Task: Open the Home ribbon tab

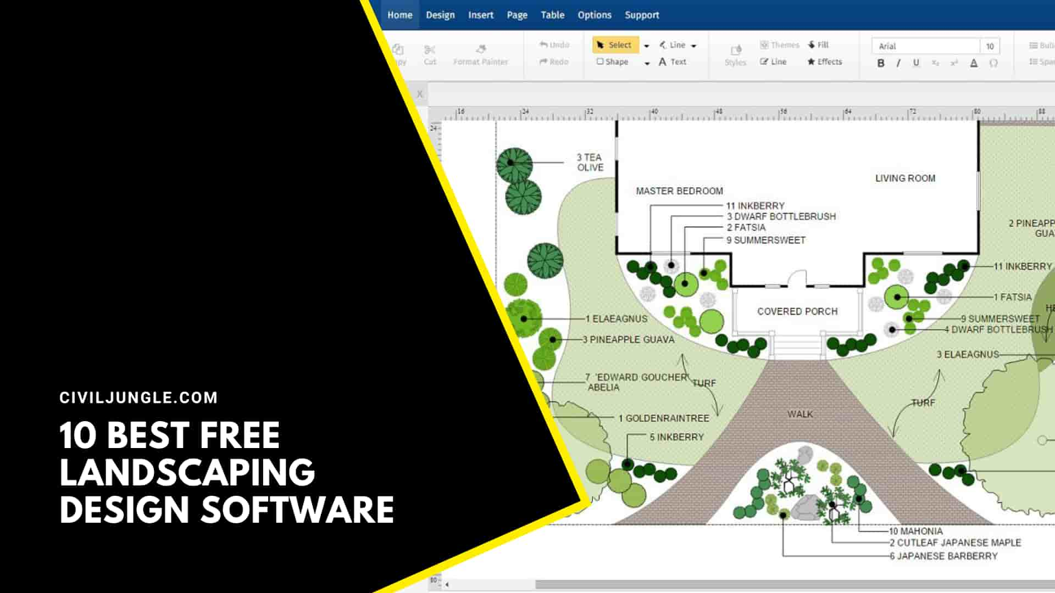Action: [x=399, y=15]
